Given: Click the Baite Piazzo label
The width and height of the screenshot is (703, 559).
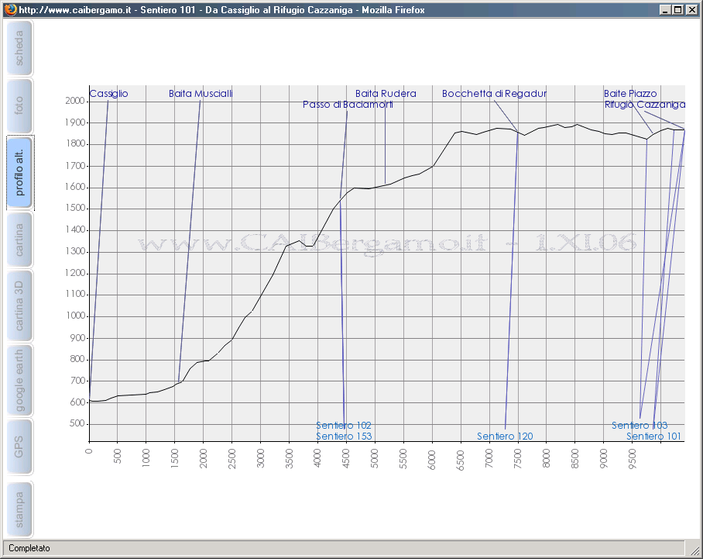Looking at the screenshot, I should click(x=630, y=94).
